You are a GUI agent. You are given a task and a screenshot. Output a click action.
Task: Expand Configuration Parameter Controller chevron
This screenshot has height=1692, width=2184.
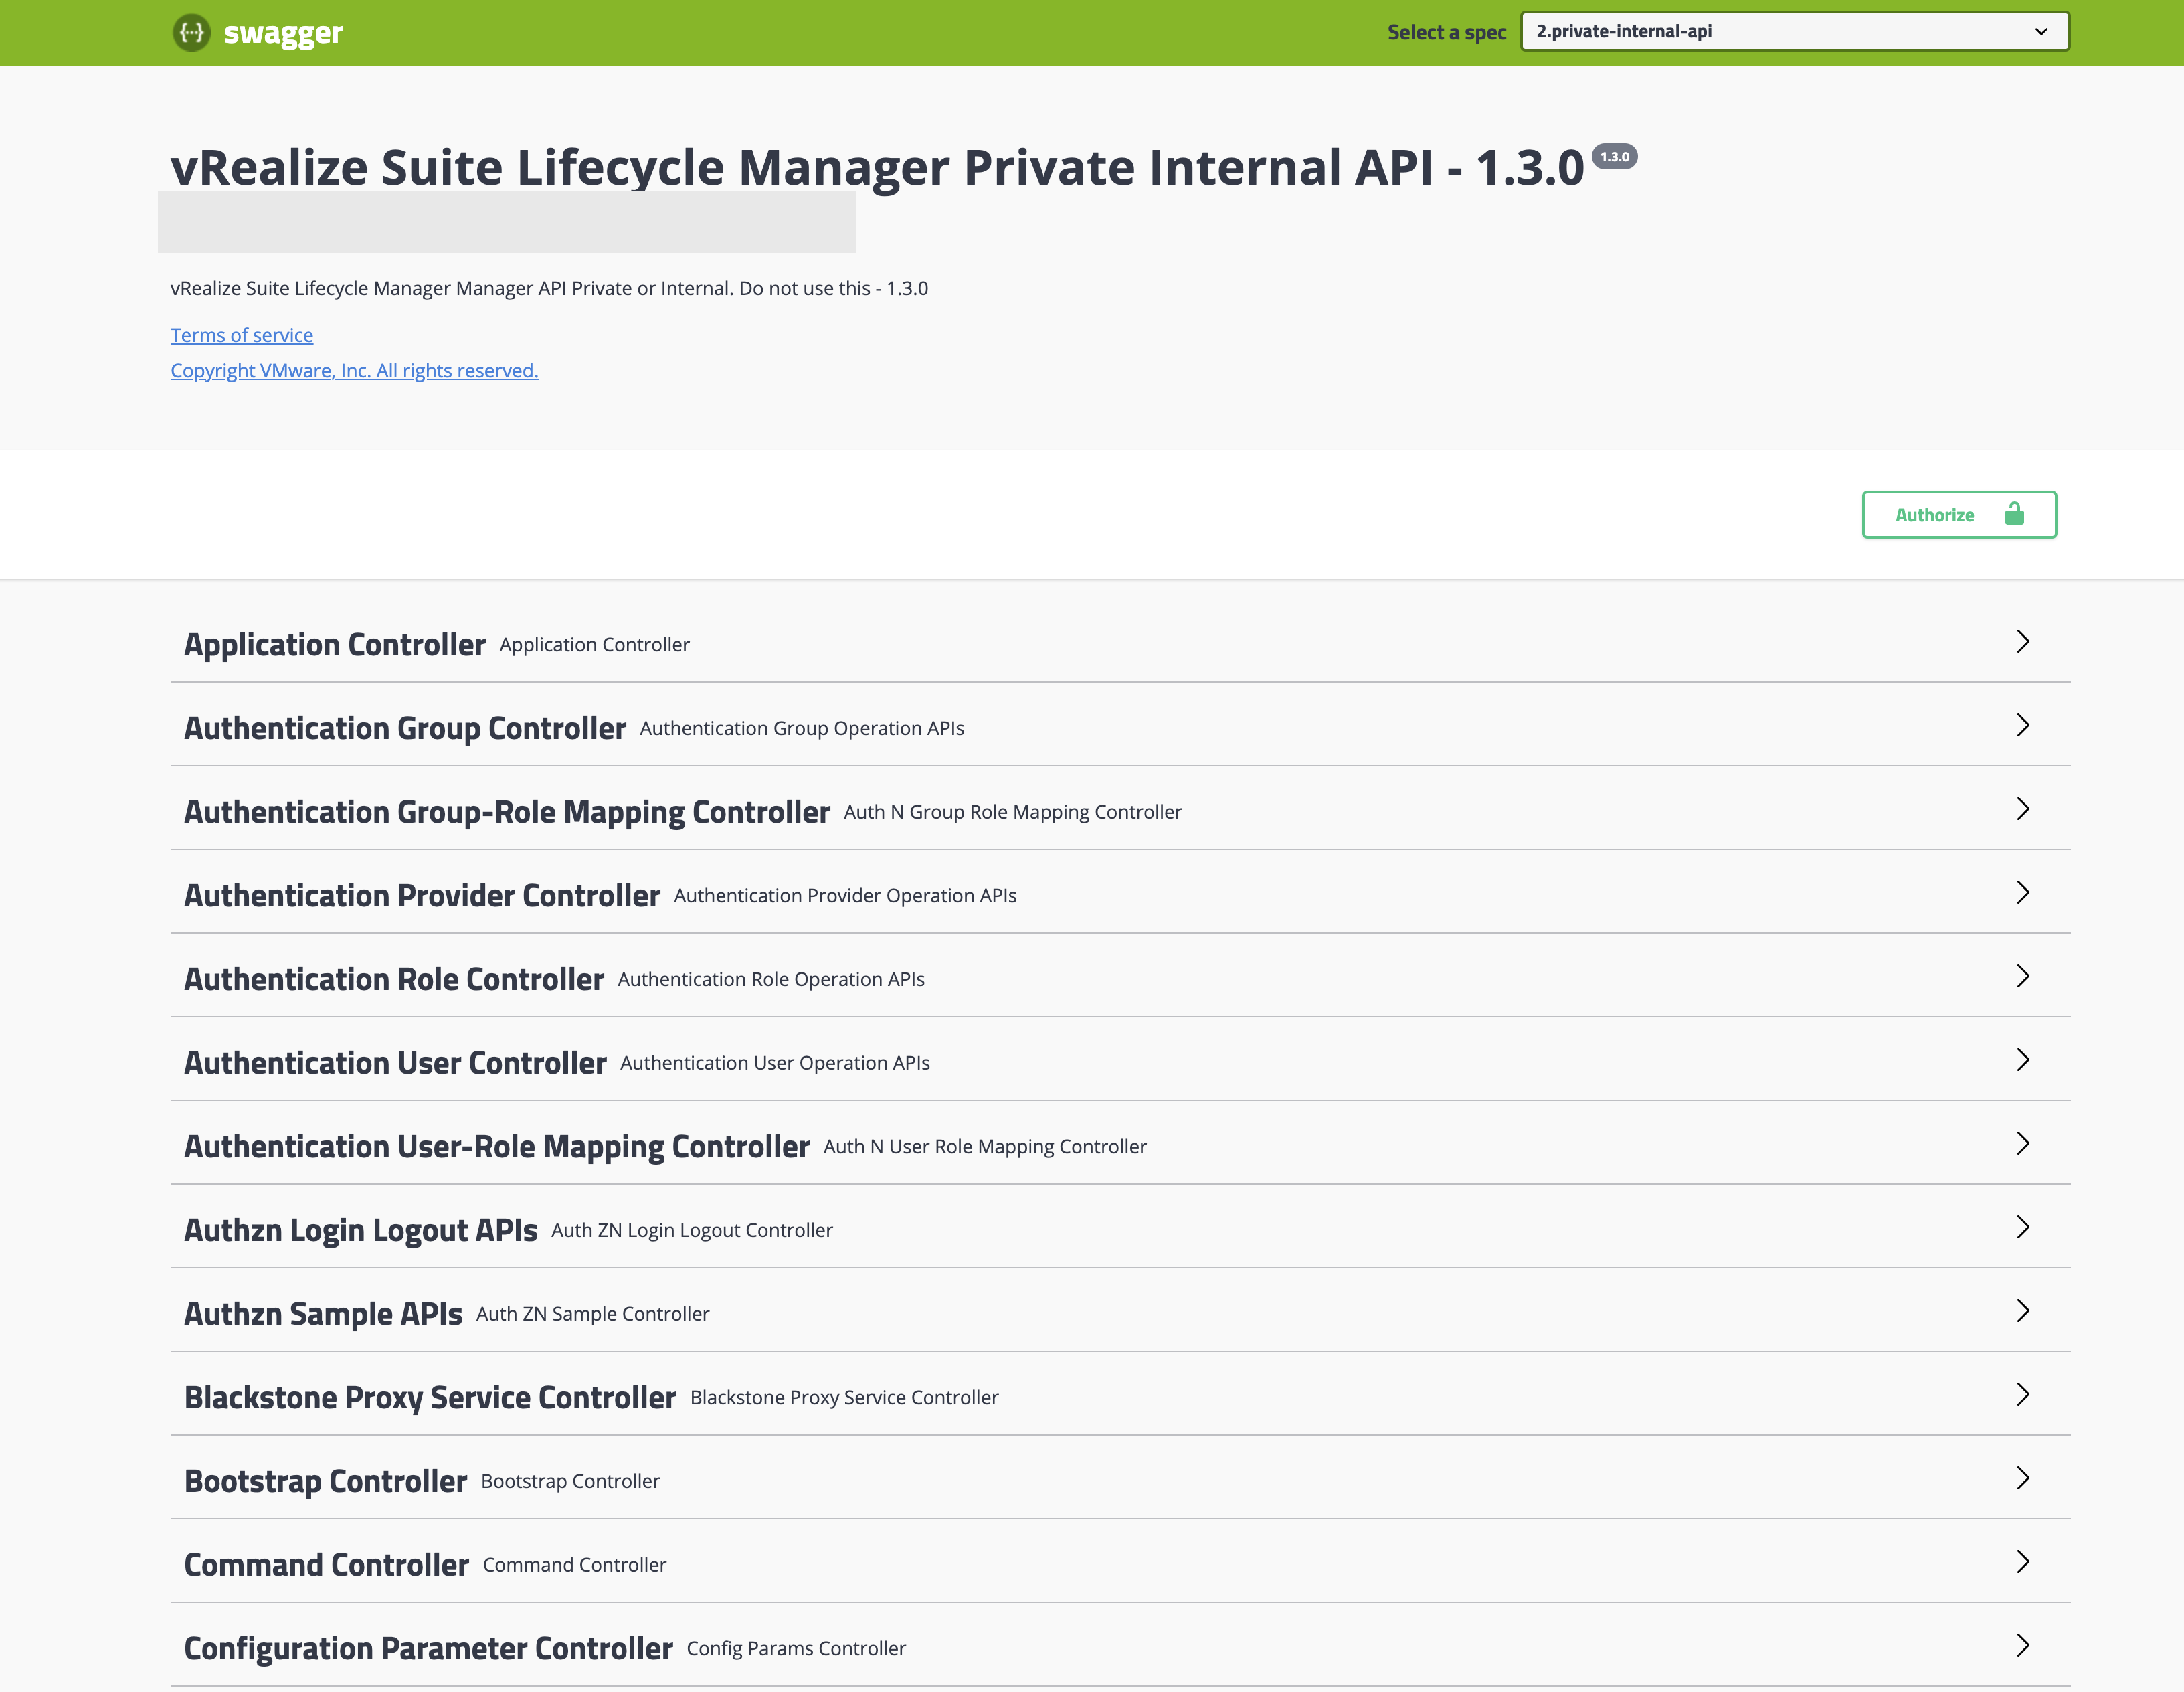point(2022,1645)
